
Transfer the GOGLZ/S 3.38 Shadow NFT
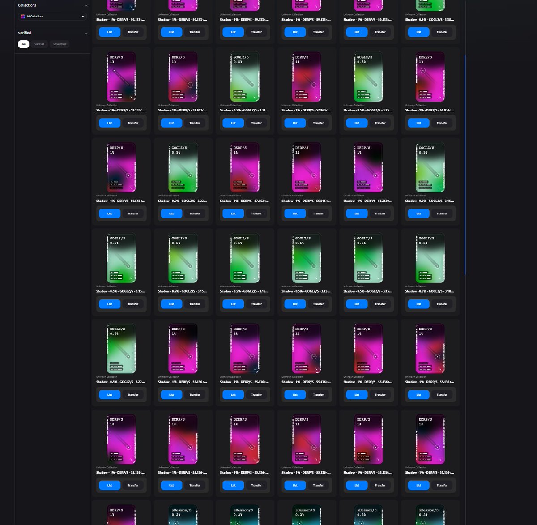point(442,32)
